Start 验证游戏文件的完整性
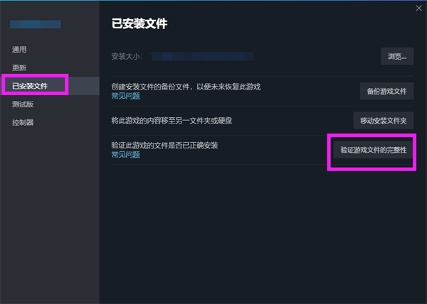The width and height of the screenshot is (427, 304). point(373,151)
